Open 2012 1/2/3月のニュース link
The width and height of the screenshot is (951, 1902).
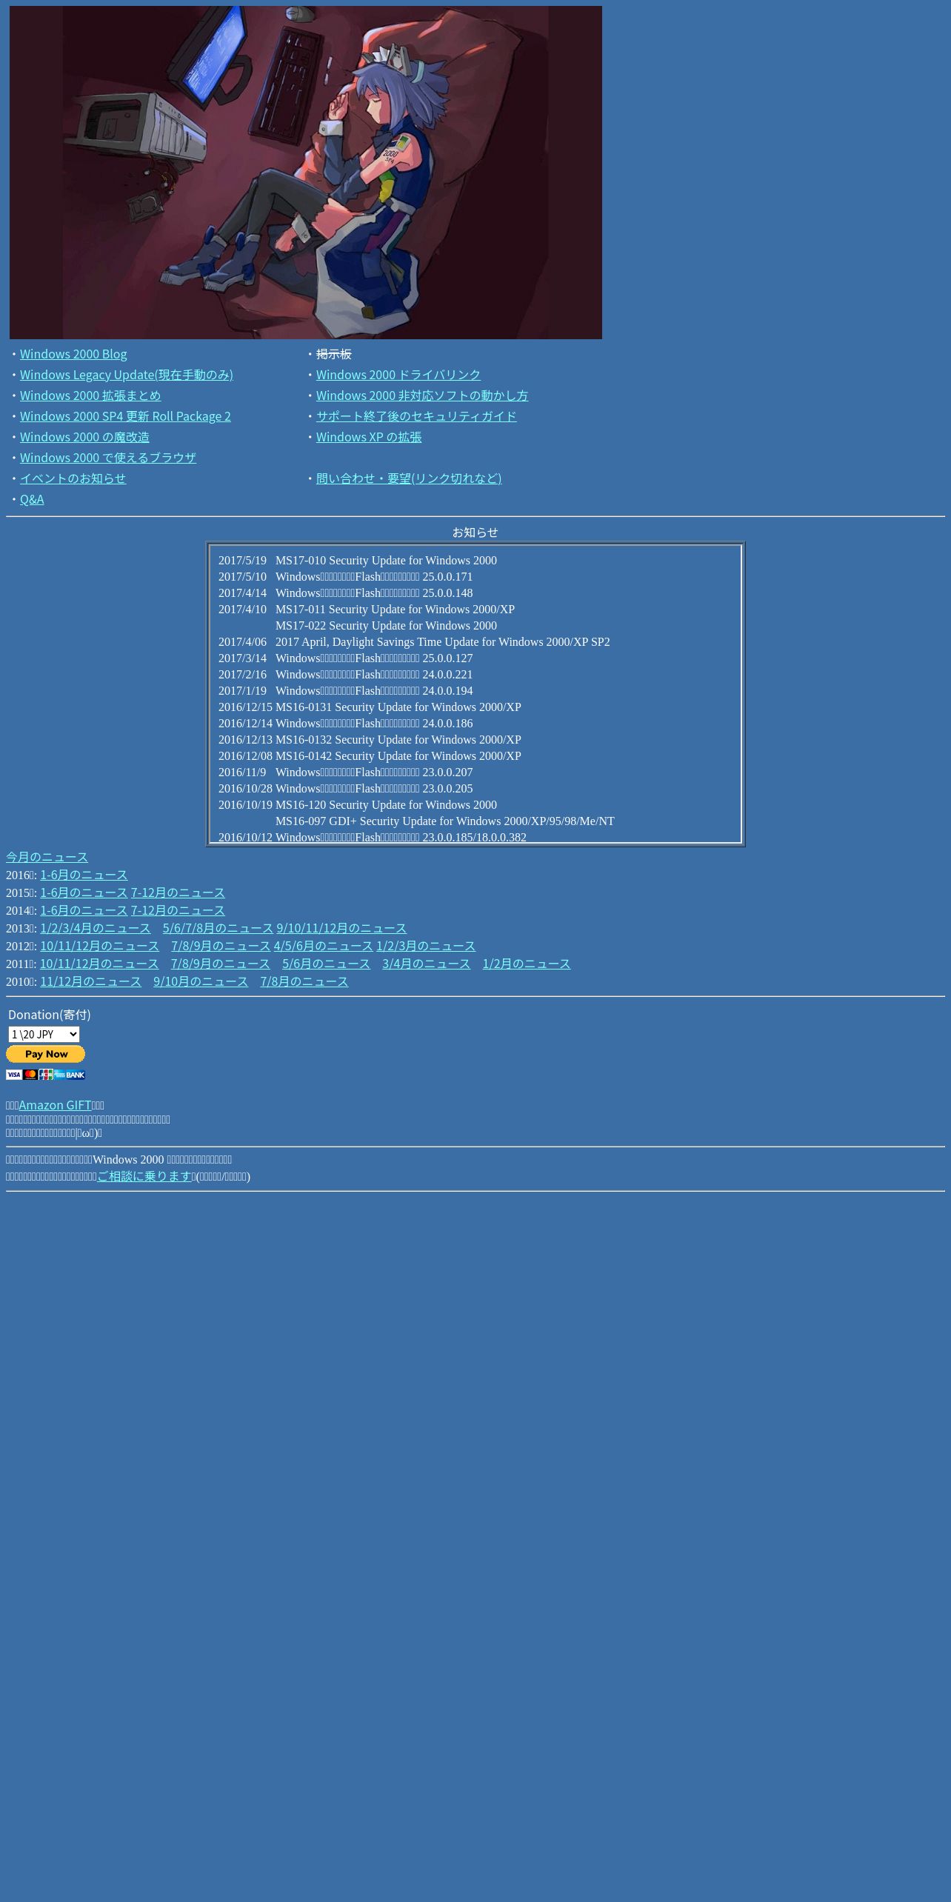pyautogui.click(x=426, y=946)
